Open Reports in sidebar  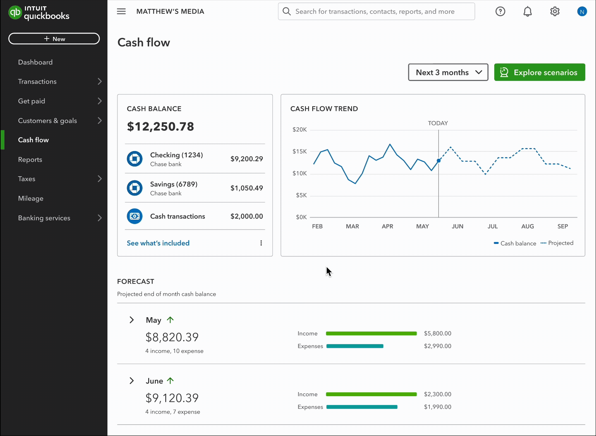click(30, 160)
